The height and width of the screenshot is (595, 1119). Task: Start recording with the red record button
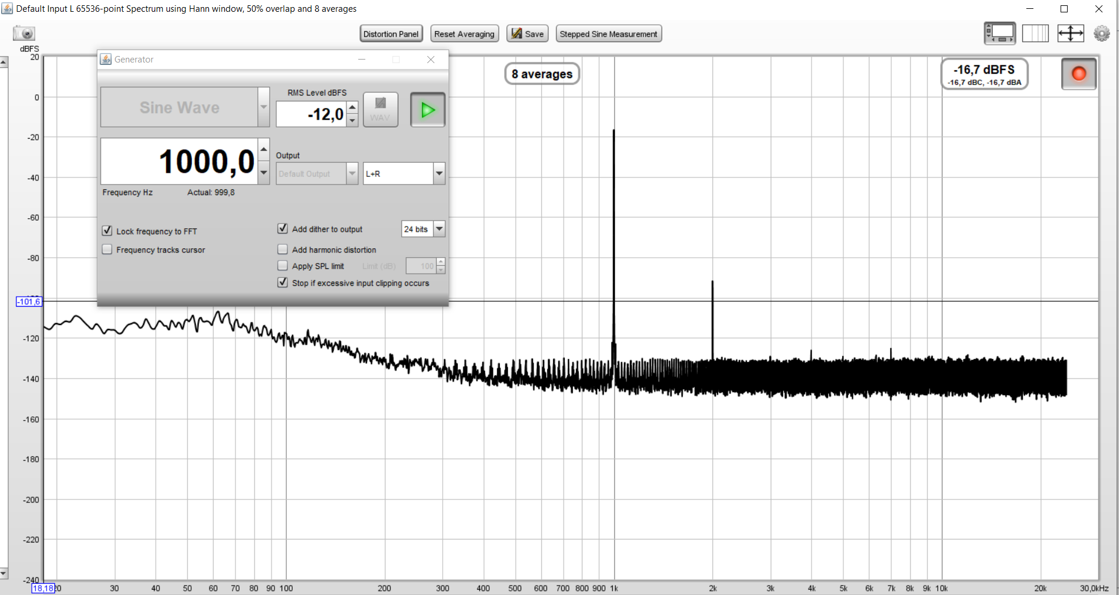coord(1078,74)
